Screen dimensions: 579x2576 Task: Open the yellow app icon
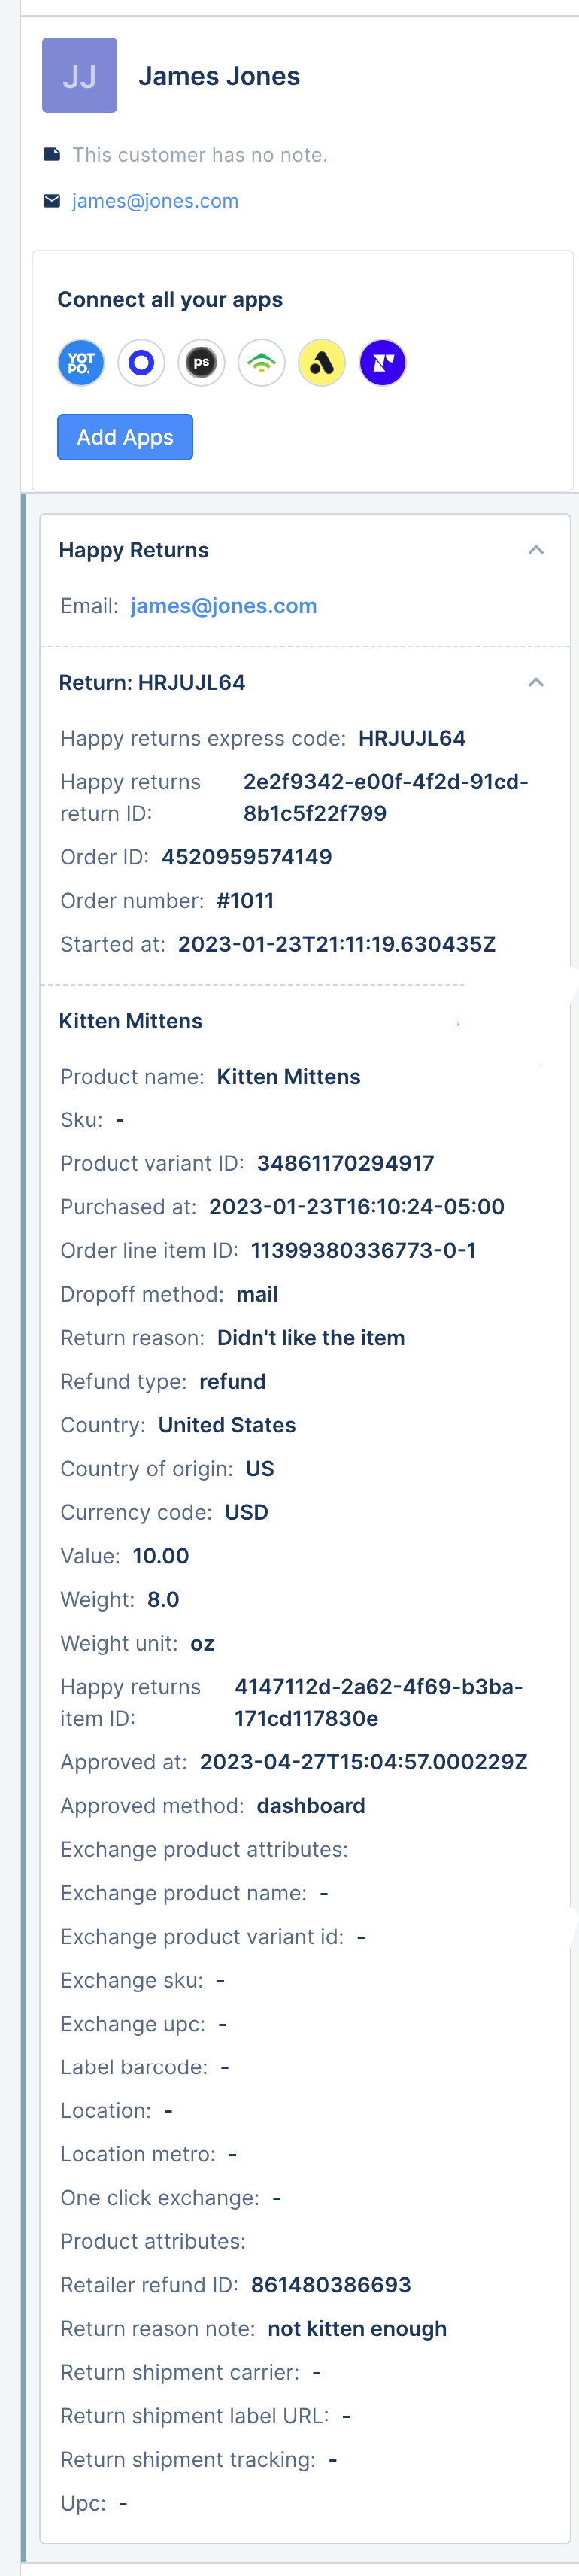pyautogui.click(x=322, y=362)
